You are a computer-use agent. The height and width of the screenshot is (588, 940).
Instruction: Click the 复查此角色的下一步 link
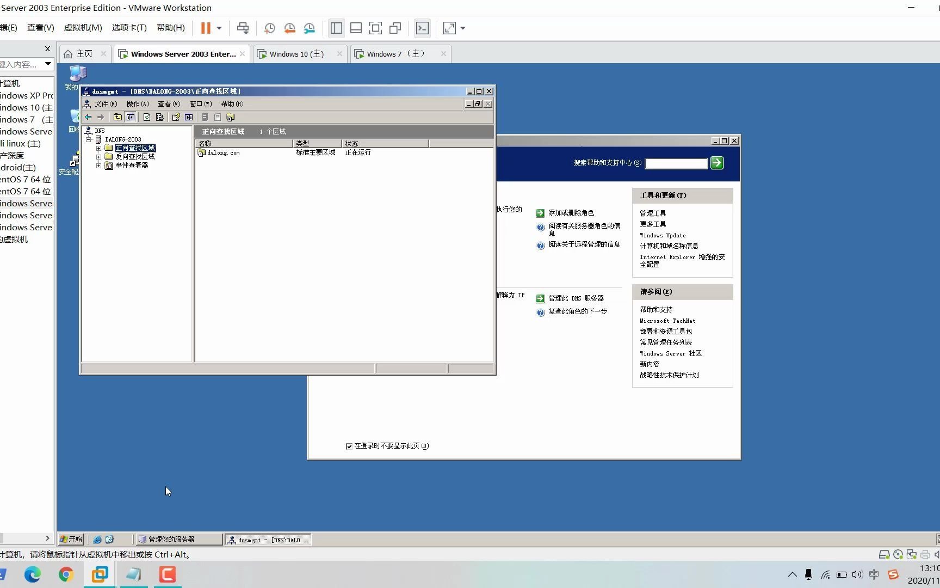point(577,311)
